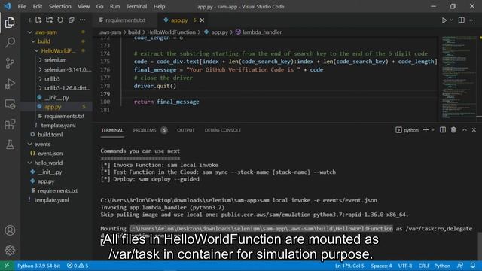Screen dimensions: 482x271
Task: Open the File menu
Action: coord(22,6)
